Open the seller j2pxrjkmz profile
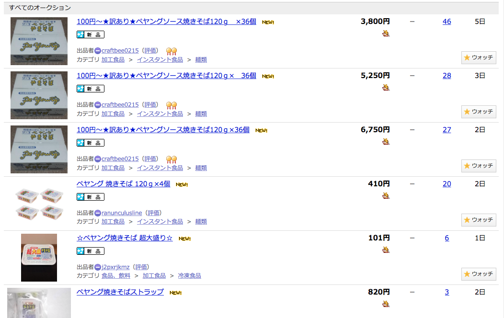This screenshot has width=504, height=318. point(115,267)
